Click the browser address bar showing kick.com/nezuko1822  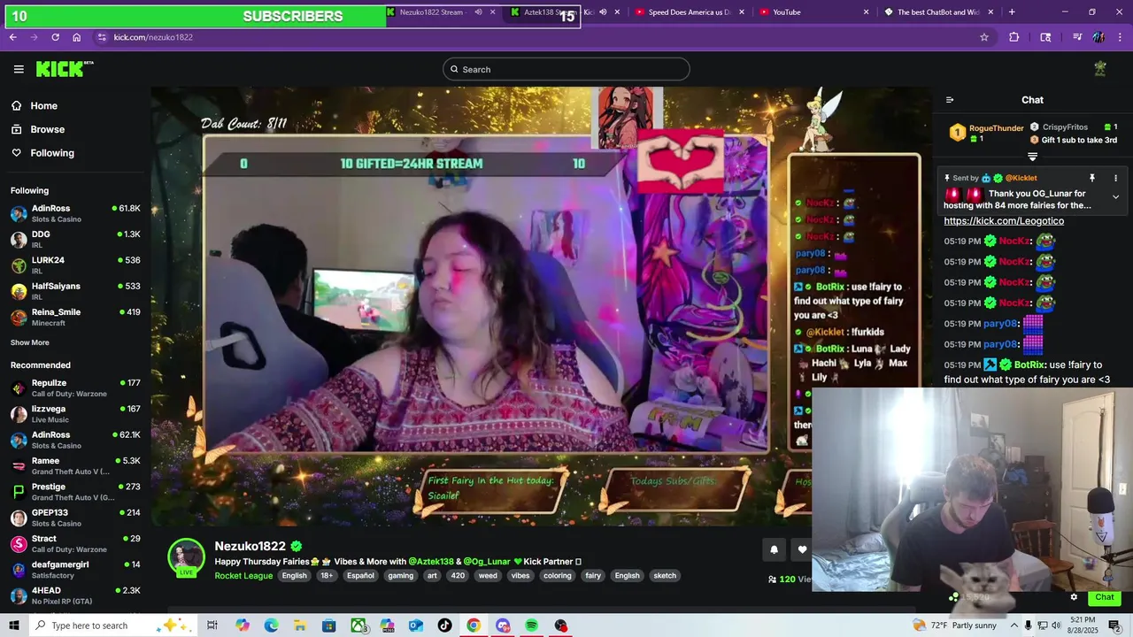point(540,37)
